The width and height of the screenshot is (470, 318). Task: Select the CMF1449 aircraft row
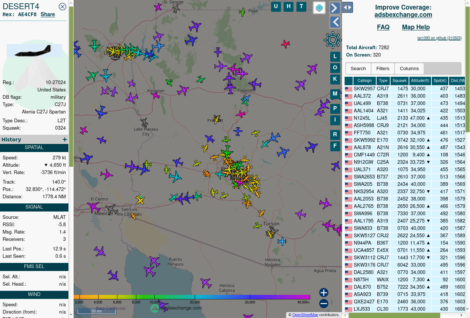tap(405, 155)
